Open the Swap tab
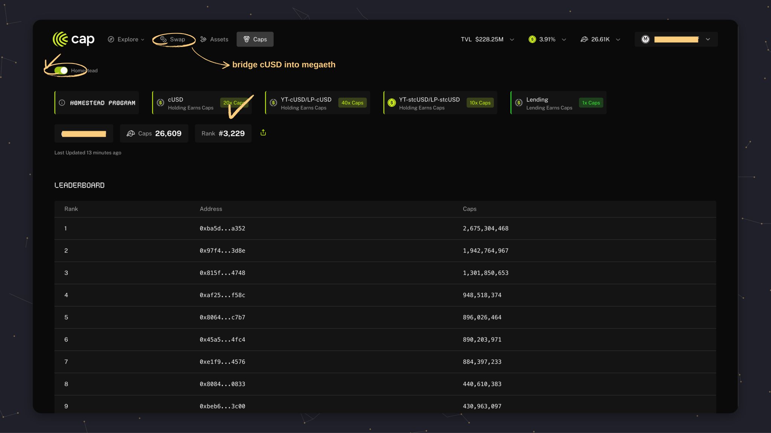 [173, 39]
